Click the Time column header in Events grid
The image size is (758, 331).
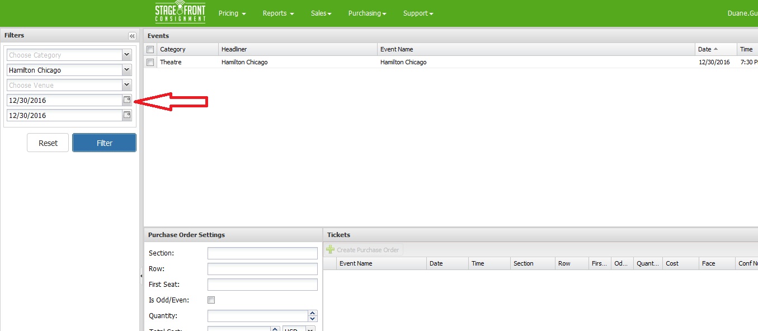point(748,49)
